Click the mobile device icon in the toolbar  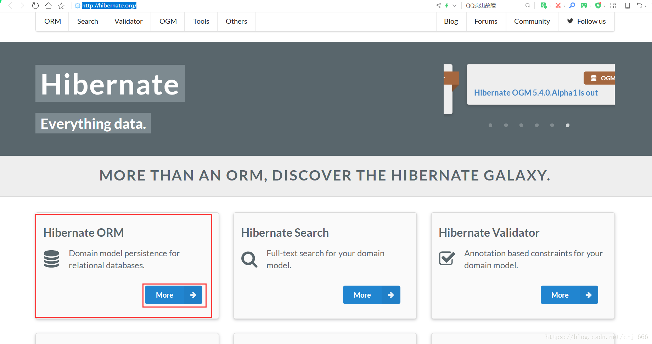(627, 5)
